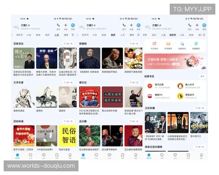This screenshot has height=175, width=219.
Task: Switch to the 音乐 category tab
Action: 154,35
